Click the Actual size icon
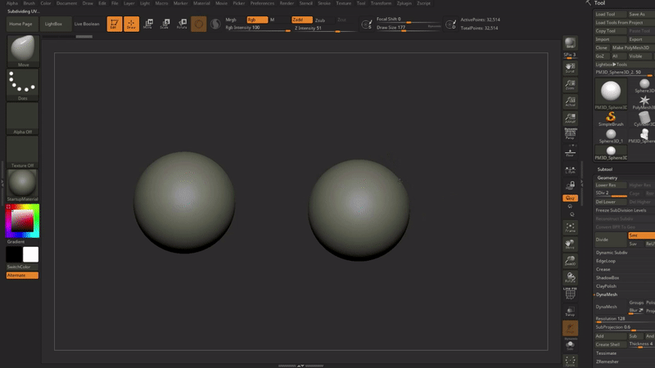655x368 pixels. (570, 101)
